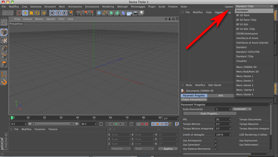The image size is (278, 157).
Task: Open the Scala dropdown in coordinates
Action: pos(144,149)
